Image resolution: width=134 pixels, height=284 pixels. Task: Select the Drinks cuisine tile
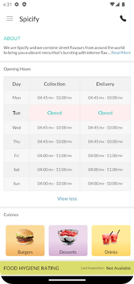pyautogui.click(x=111, y=240)
